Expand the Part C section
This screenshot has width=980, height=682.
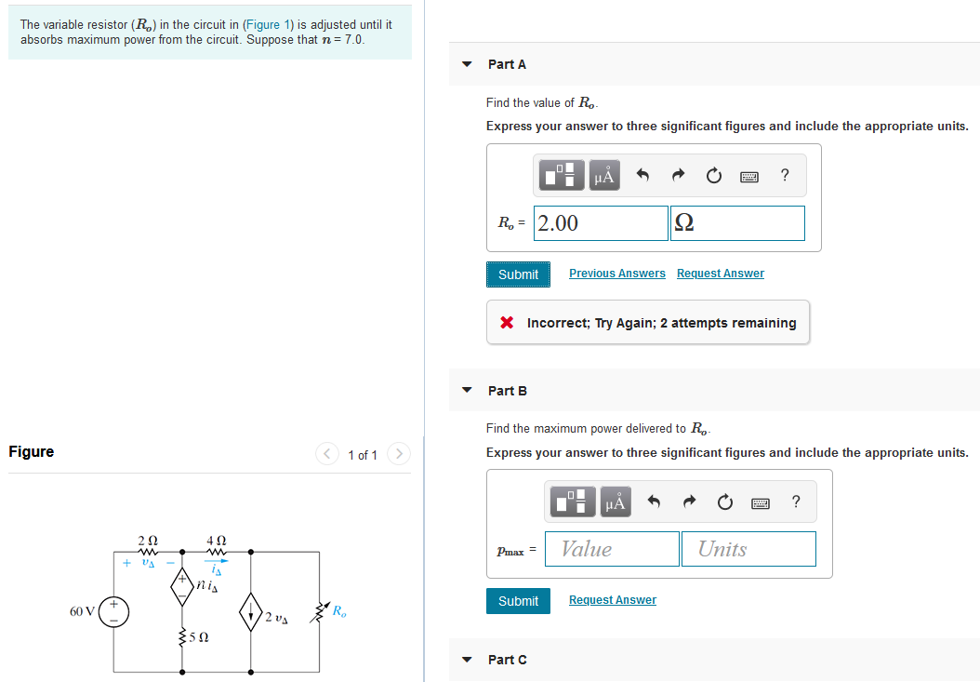[x=468, y=660]
